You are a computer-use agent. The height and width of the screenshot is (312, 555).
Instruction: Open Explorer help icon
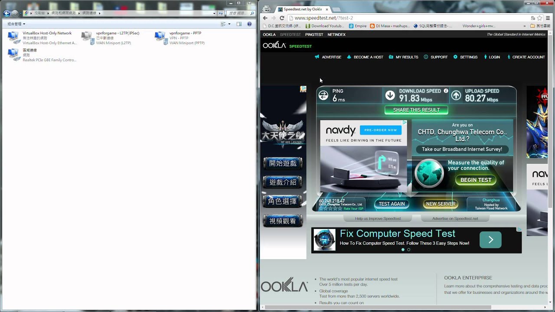249,24
